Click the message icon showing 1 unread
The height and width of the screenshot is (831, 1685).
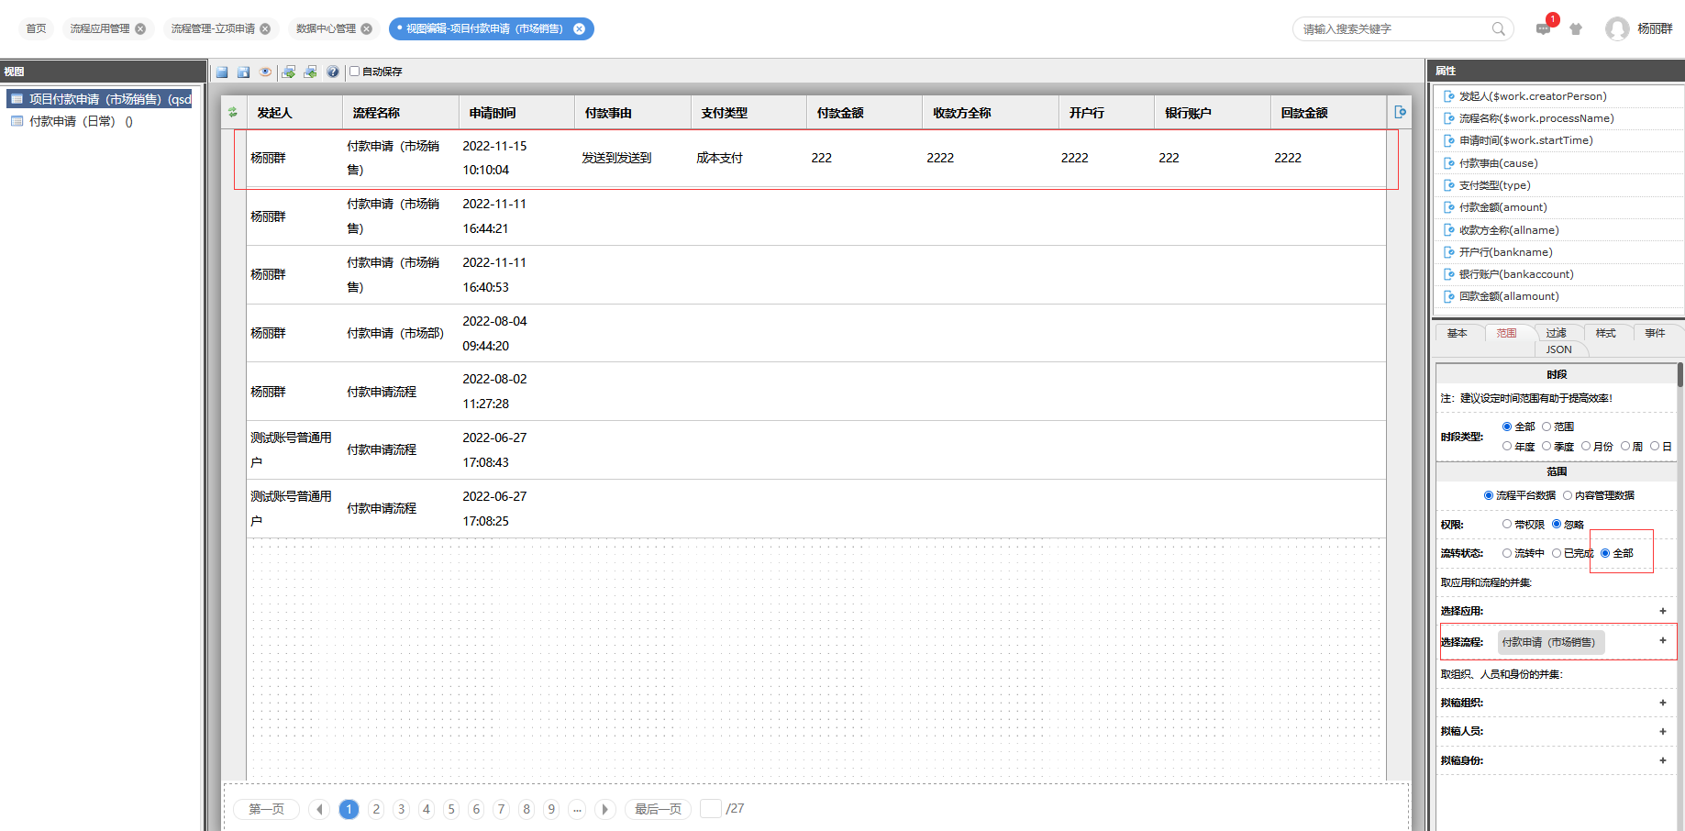pyautogui.click(x=1544, y=29)
